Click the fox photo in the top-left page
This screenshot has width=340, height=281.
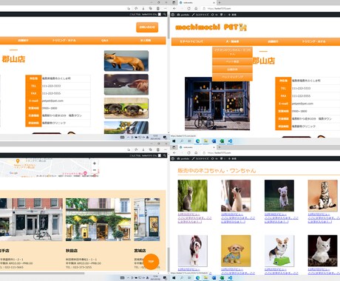tap(126, 61)
